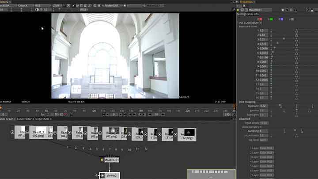
Task: Open the Node tab in MakeHDR1 properties
Action: 250,14
